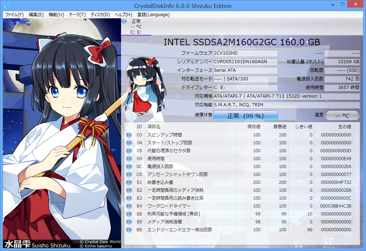366x251 pixels.
Task: Click the 正常 (99 %) health status button
Action: coord(246,115)
